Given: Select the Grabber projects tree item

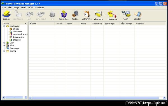Looking at the screenshot, I should tap(14, 48).
